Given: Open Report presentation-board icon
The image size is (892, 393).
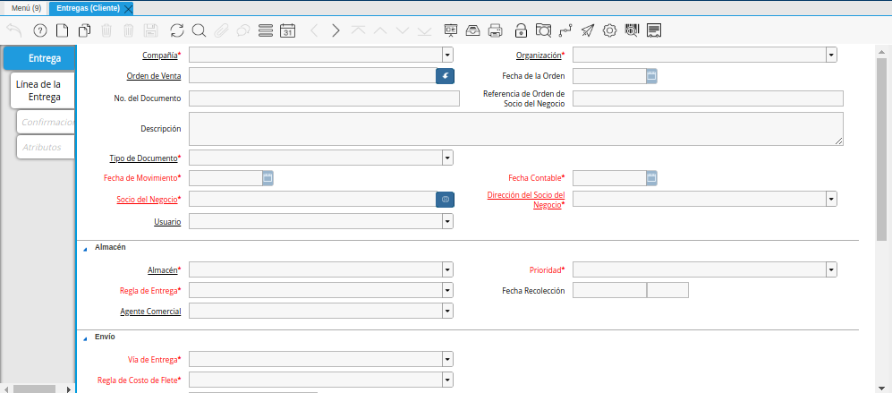Looking at the screenshot, I should [x=451, y=30].
